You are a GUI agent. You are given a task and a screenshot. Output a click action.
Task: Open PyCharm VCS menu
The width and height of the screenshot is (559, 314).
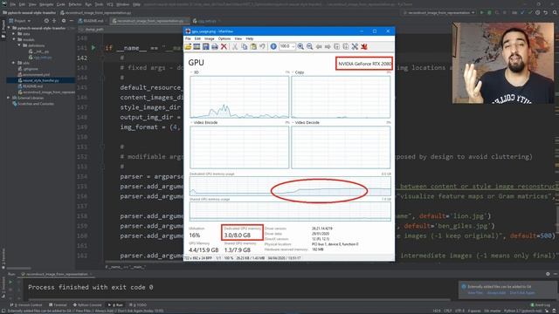110,4
